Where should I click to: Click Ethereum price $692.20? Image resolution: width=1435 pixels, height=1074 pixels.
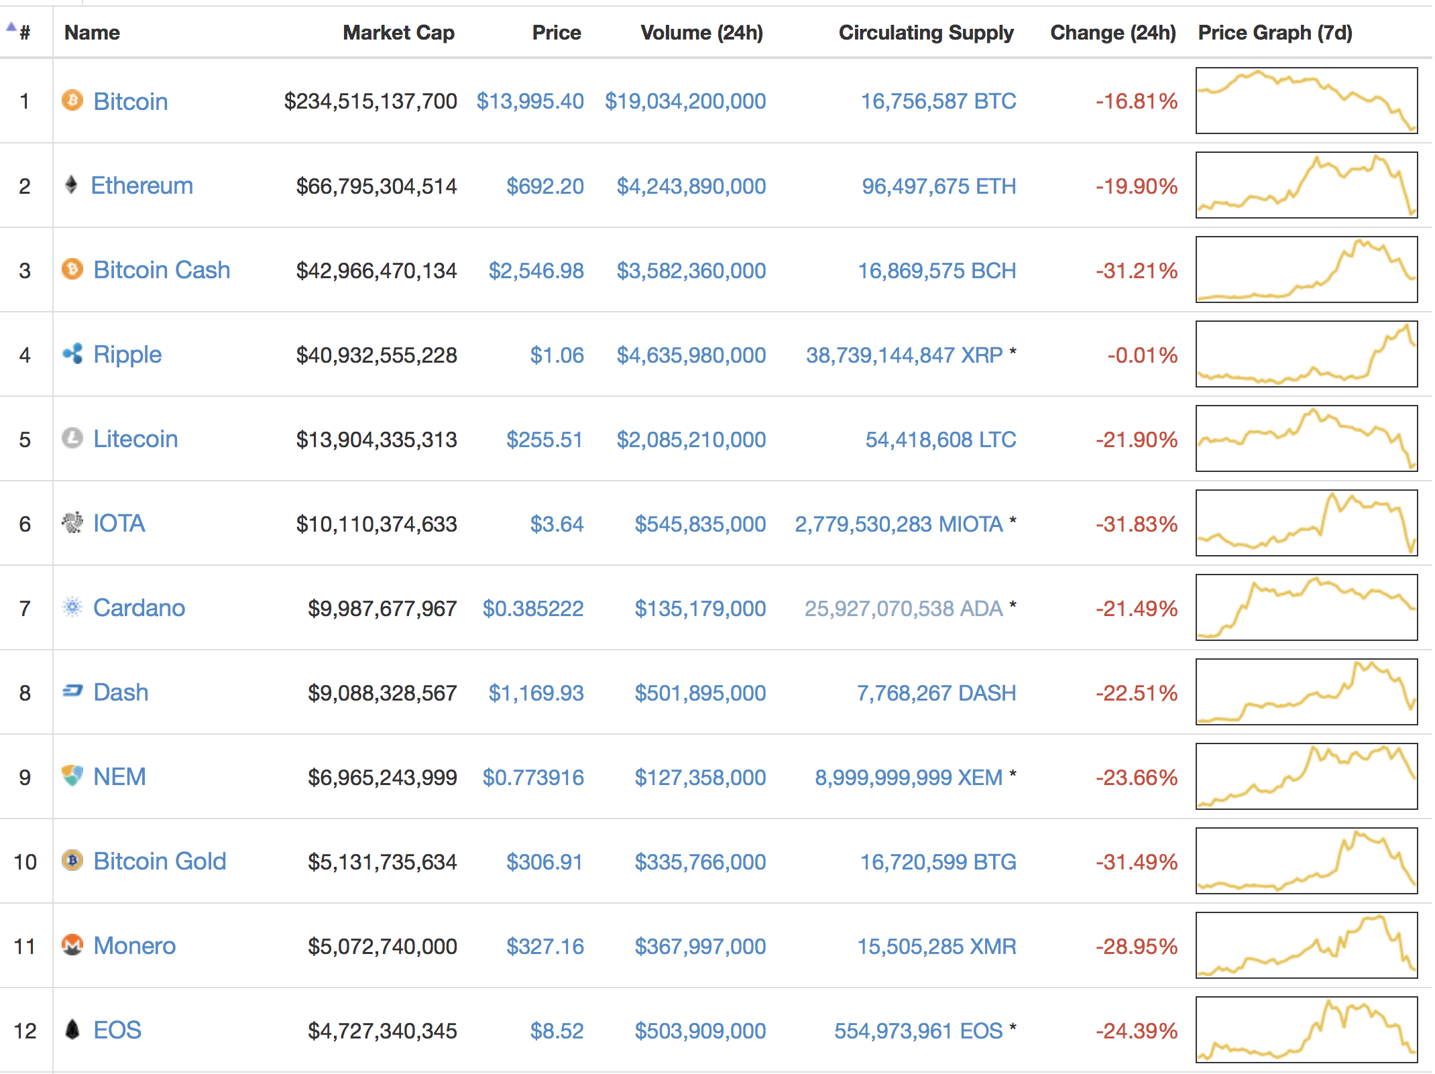click(x=544, y=186)
